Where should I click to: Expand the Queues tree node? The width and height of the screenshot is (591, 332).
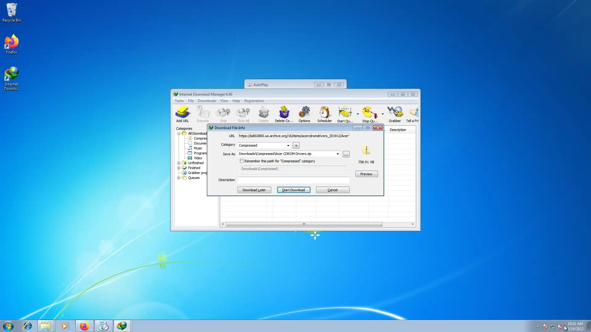(179, 178)
